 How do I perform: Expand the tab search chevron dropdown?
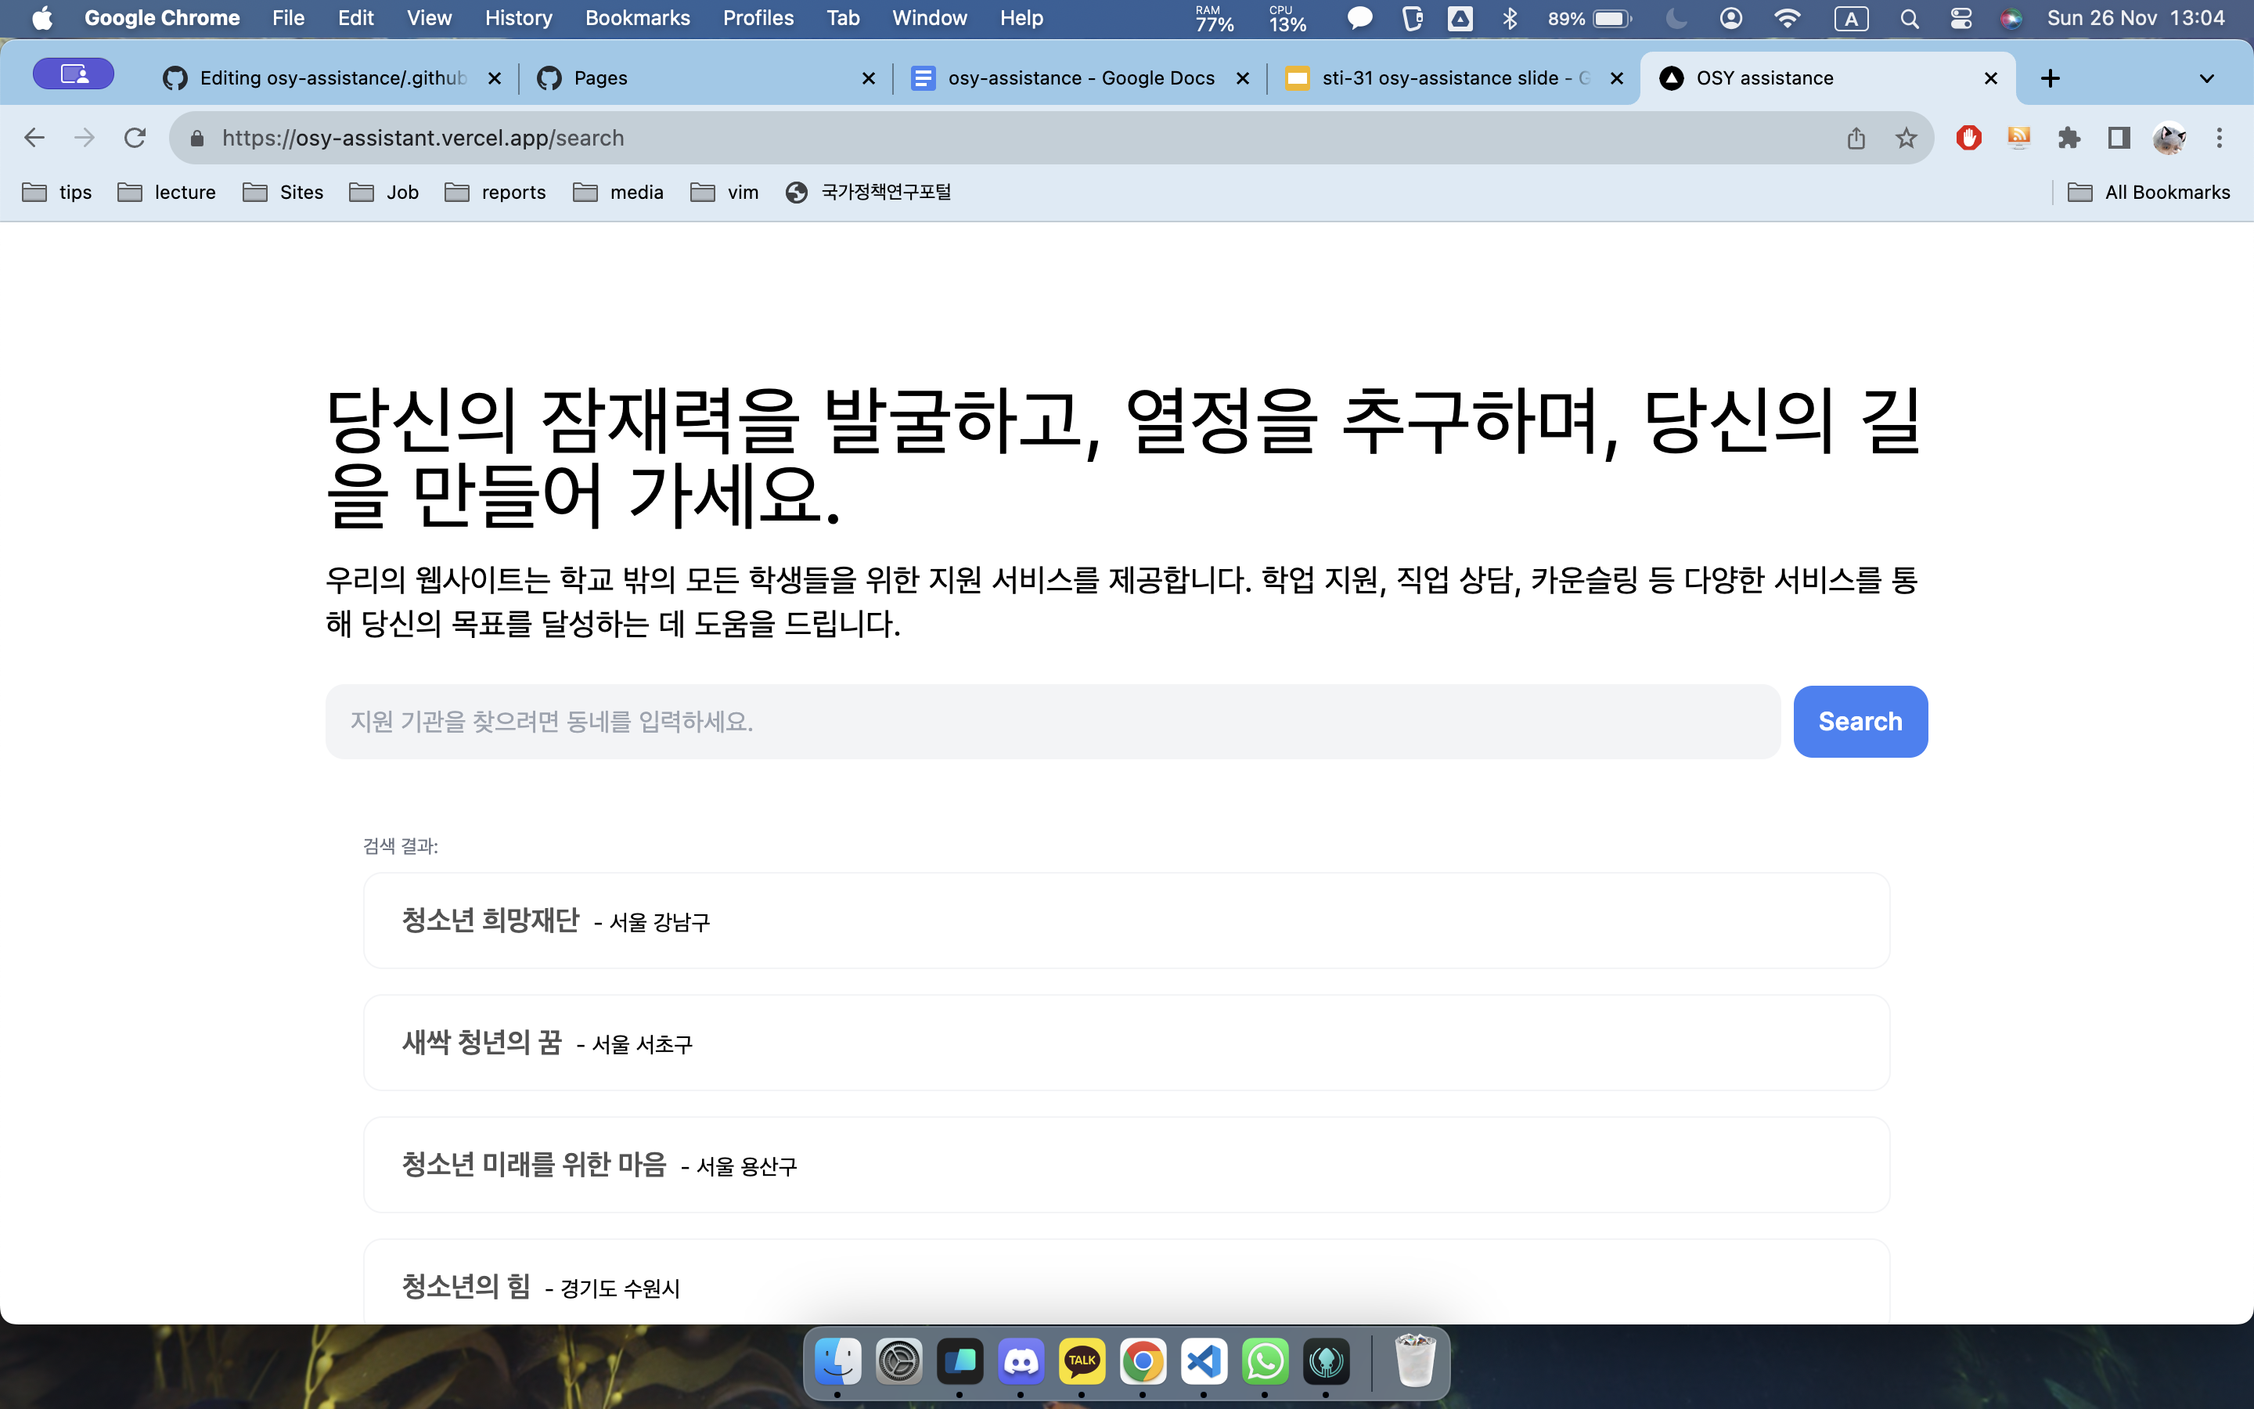pyautogui.click(x=2206, y=78)
